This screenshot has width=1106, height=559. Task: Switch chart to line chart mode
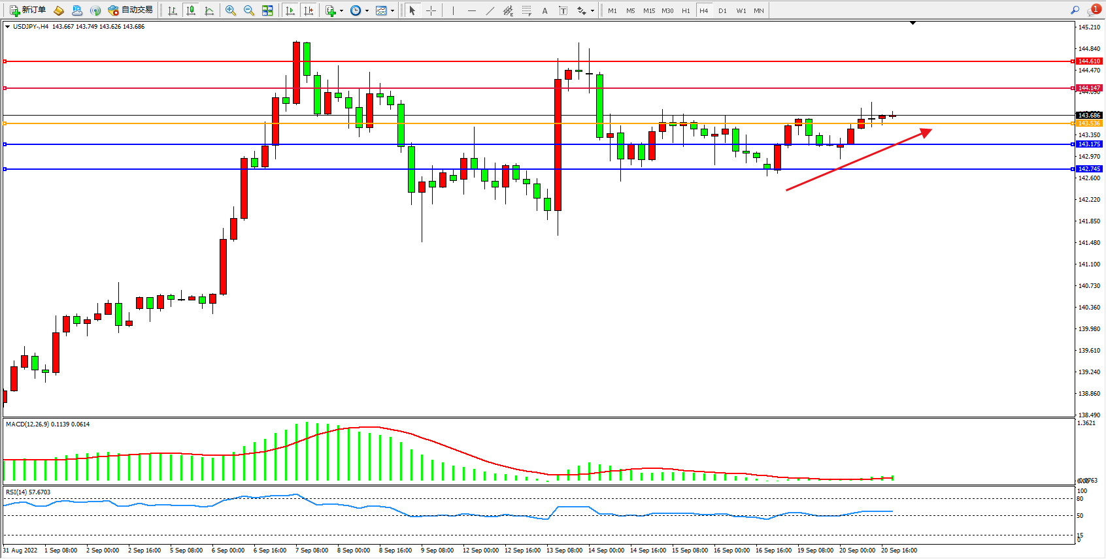pos(209,10)
